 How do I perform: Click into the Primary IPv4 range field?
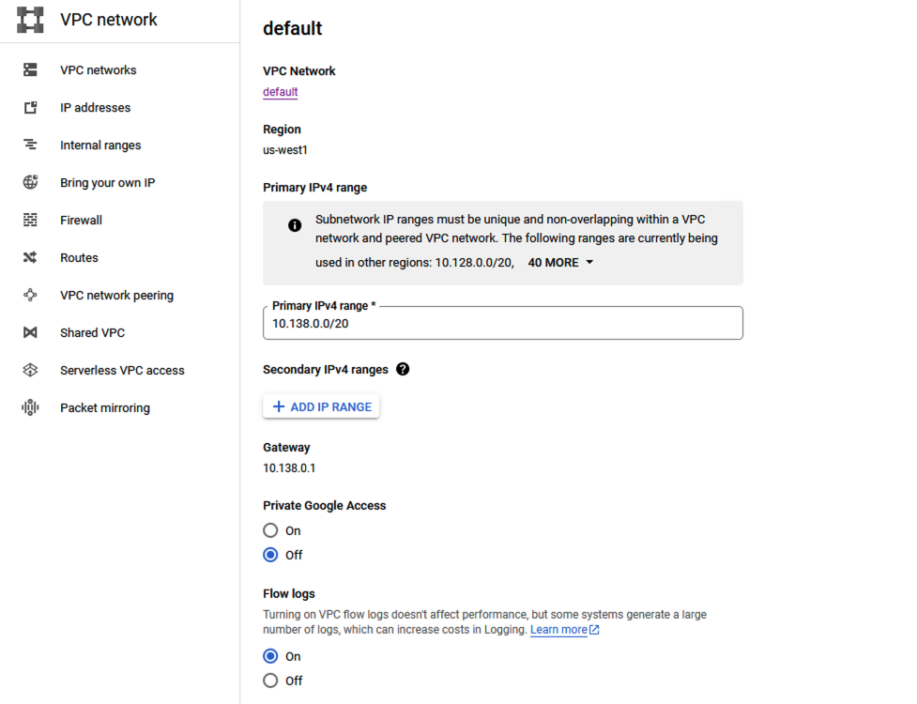click(503, 323)
